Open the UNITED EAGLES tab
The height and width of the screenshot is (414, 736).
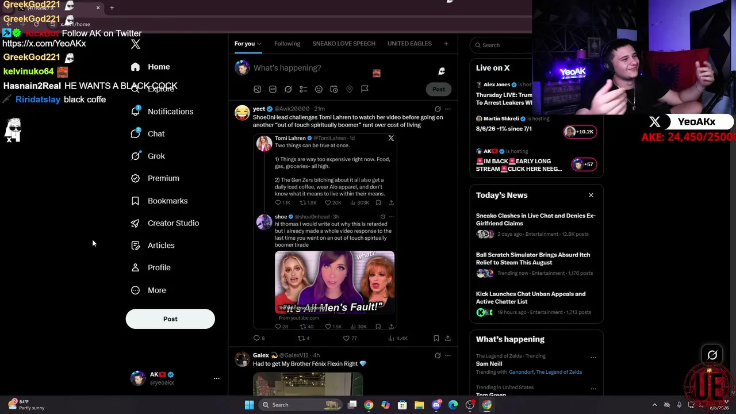pyautogui.click(x=409, y=44)
